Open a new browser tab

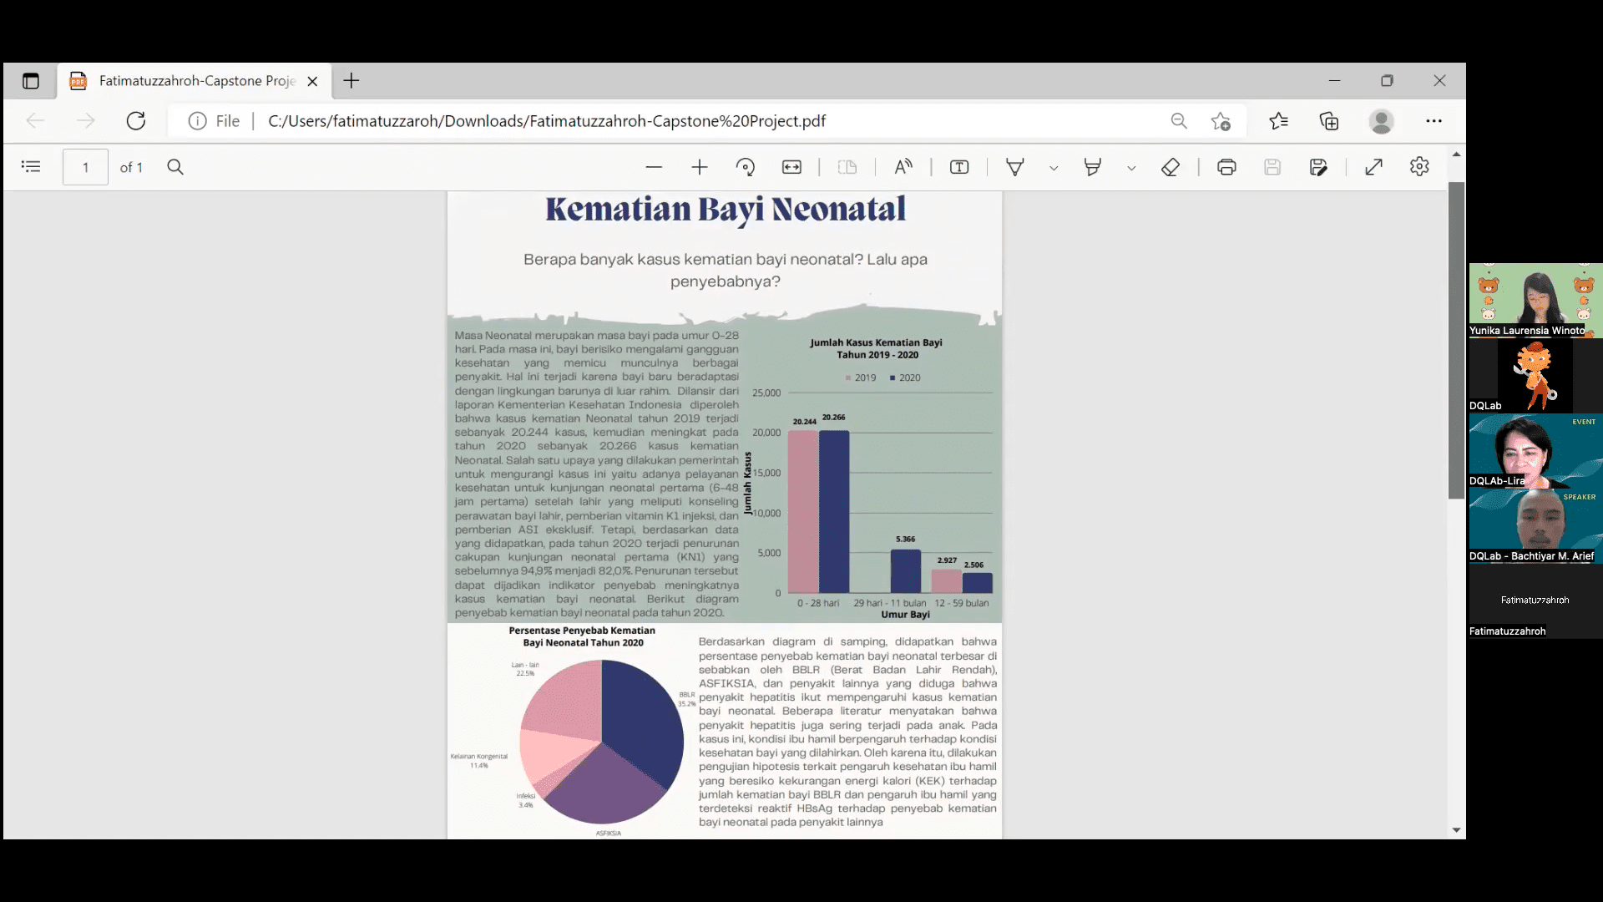(x=351, y=81)
